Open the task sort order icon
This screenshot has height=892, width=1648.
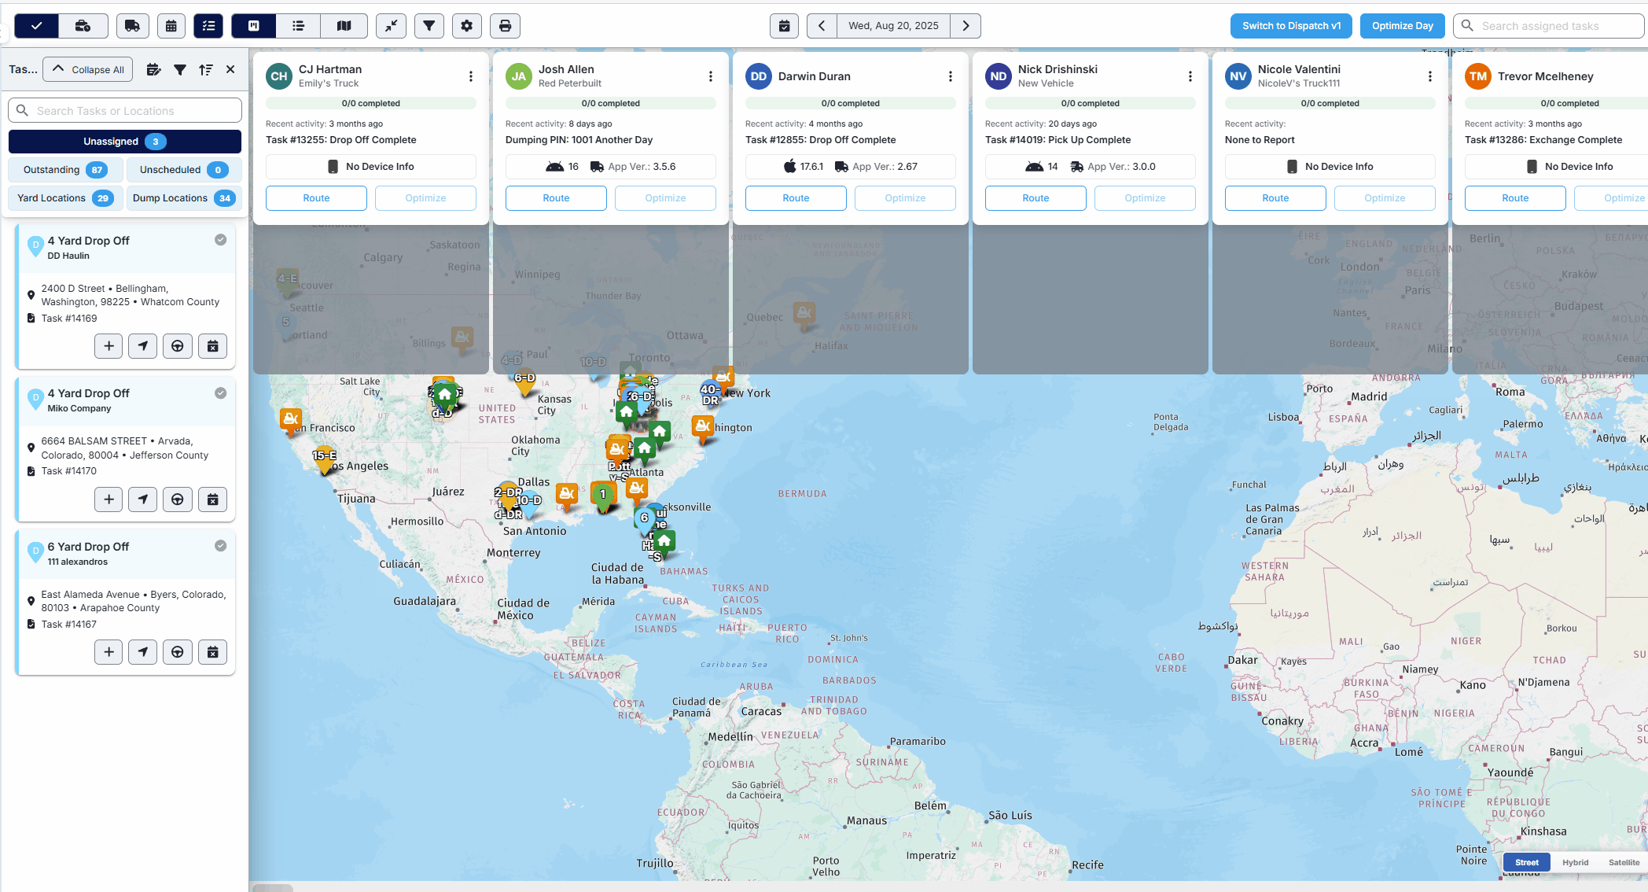pos(205,69)
